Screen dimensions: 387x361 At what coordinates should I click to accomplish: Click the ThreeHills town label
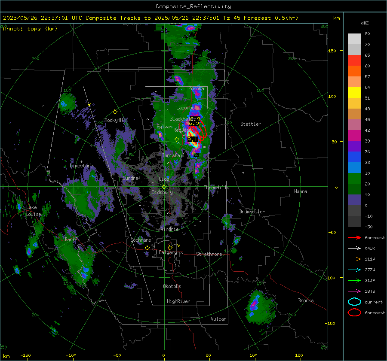click(x=216, y=188)
